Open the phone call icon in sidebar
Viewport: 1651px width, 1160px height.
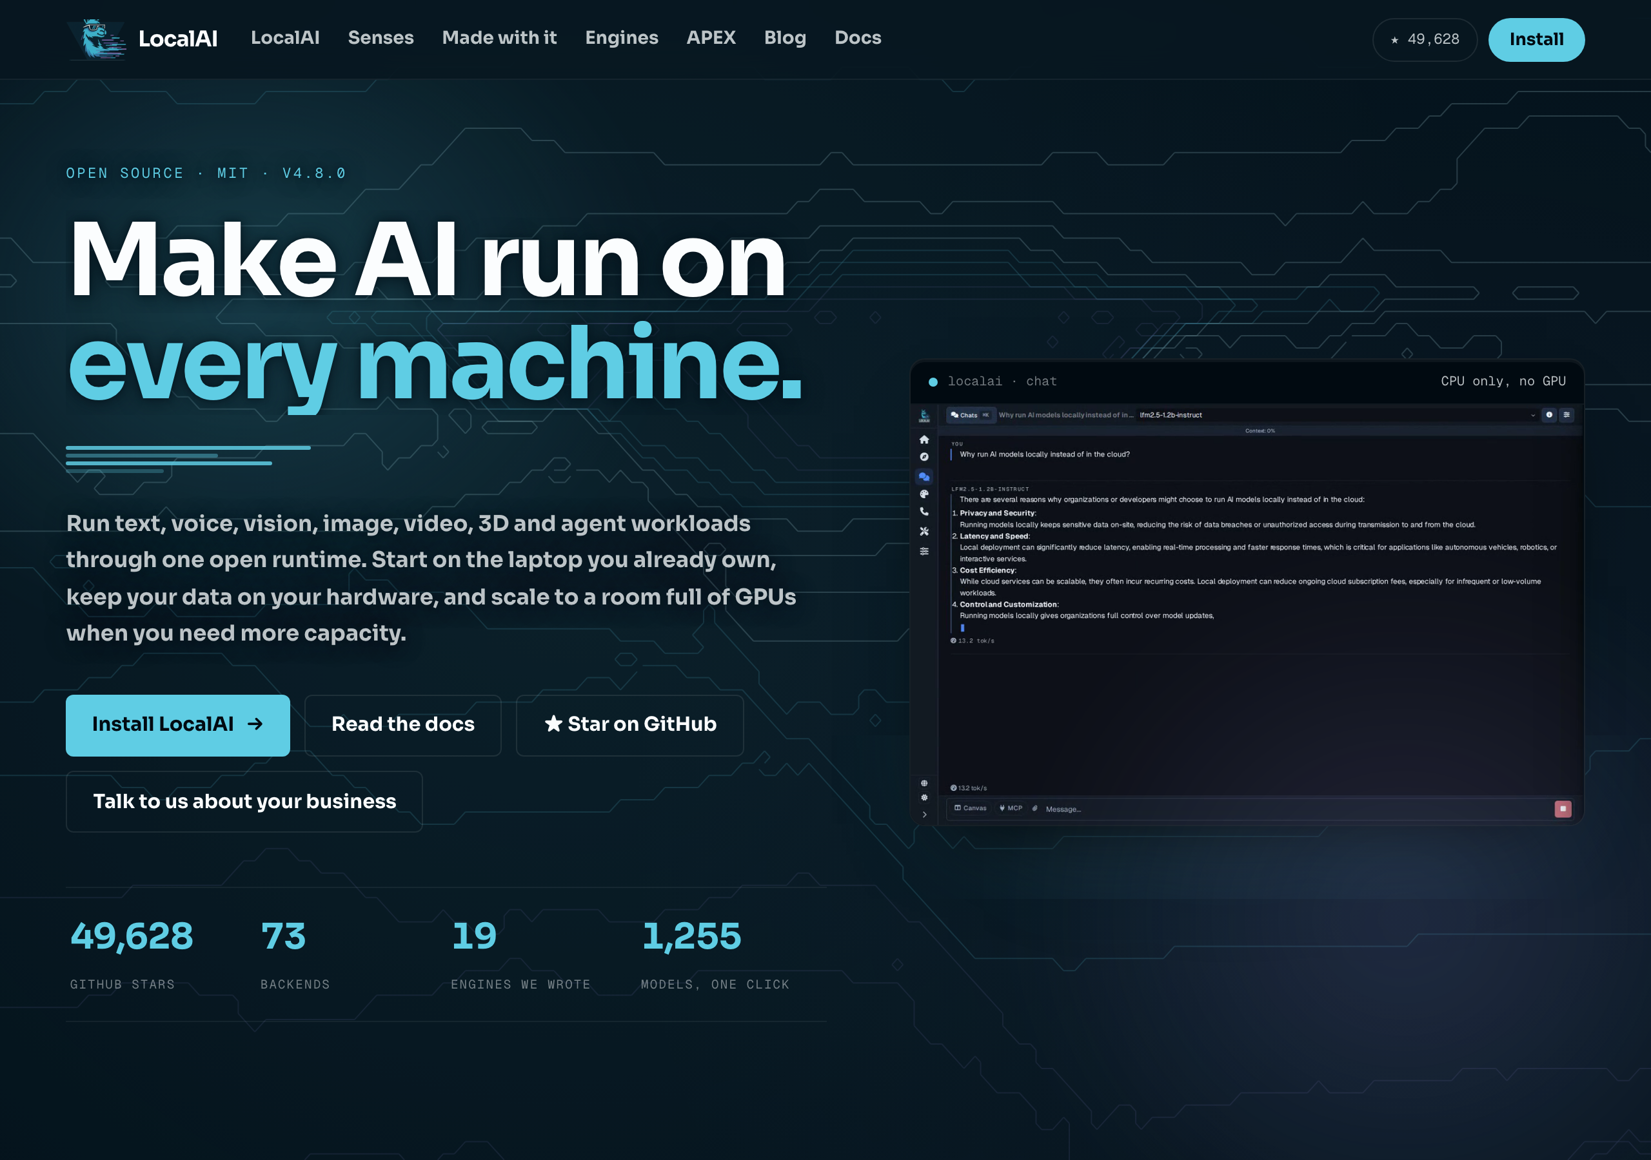(x=924, y=512)
